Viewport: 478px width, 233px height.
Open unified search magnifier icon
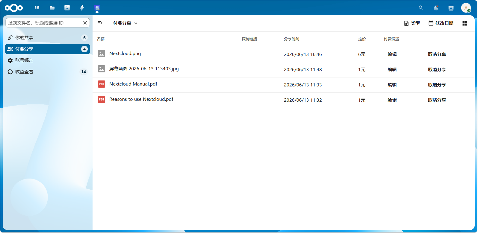(x=421, y=8)
